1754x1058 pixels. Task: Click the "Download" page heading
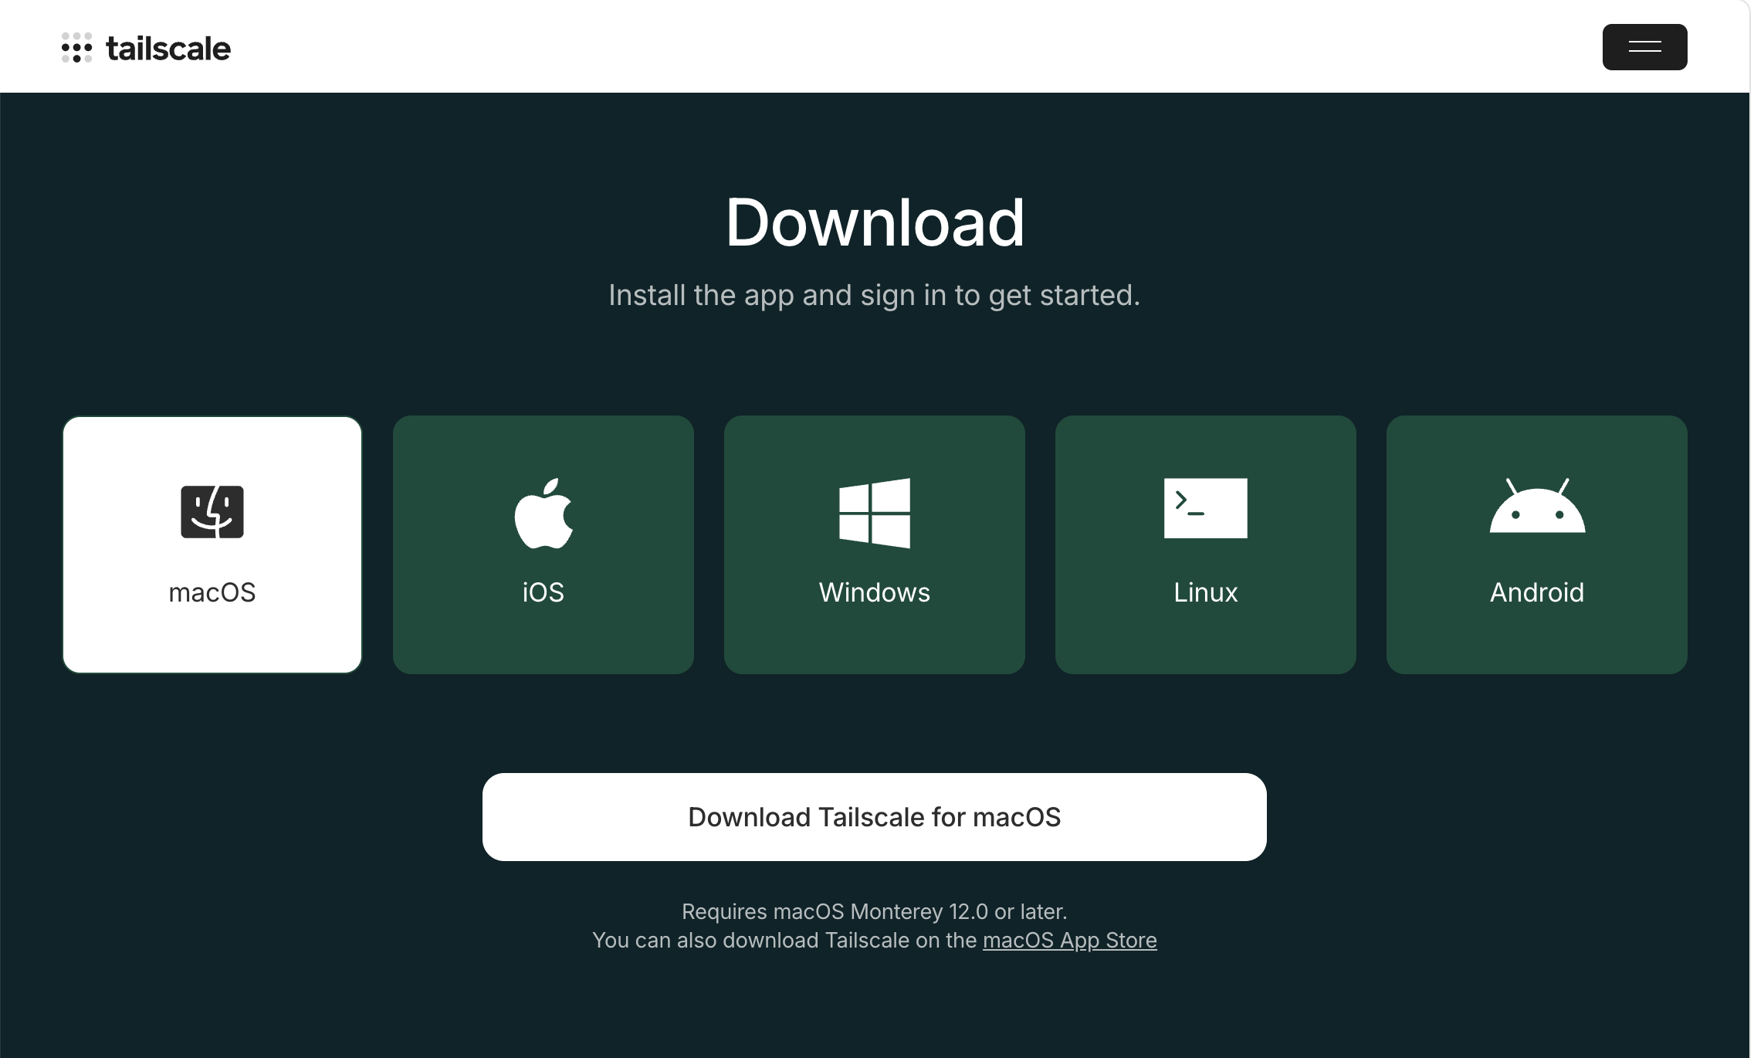click(x=875, y=222)
